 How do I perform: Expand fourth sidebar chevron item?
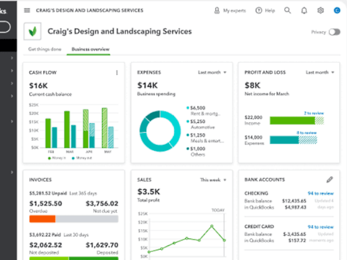(x=12, y=96)
